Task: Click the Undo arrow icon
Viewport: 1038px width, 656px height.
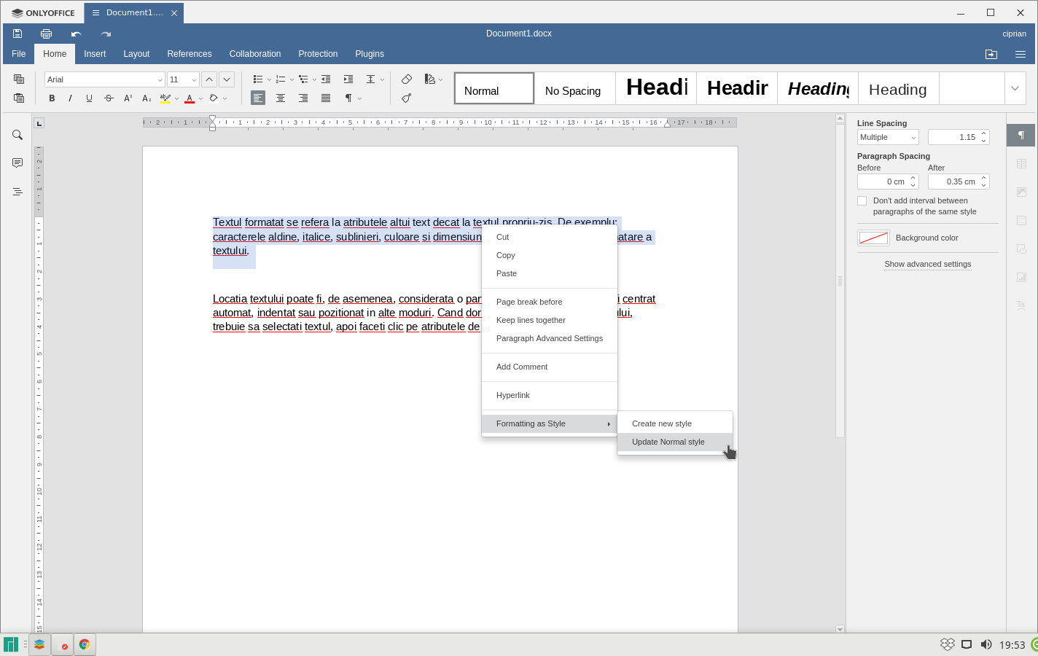Action: (x=76, y=34)
